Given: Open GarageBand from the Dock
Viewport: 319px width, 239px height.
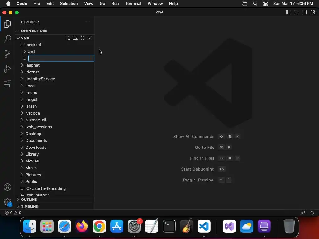Looking at the screenshot, I should (x=187, y=226).
